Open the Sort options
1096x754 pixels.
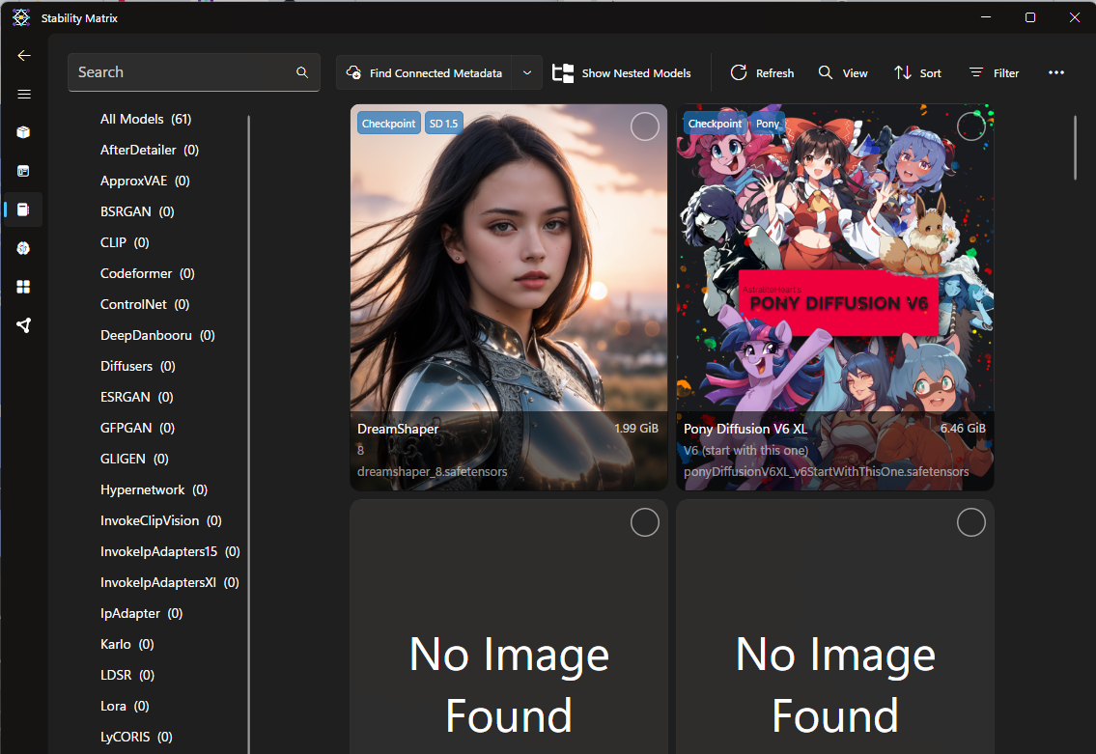tap(917, 72)
